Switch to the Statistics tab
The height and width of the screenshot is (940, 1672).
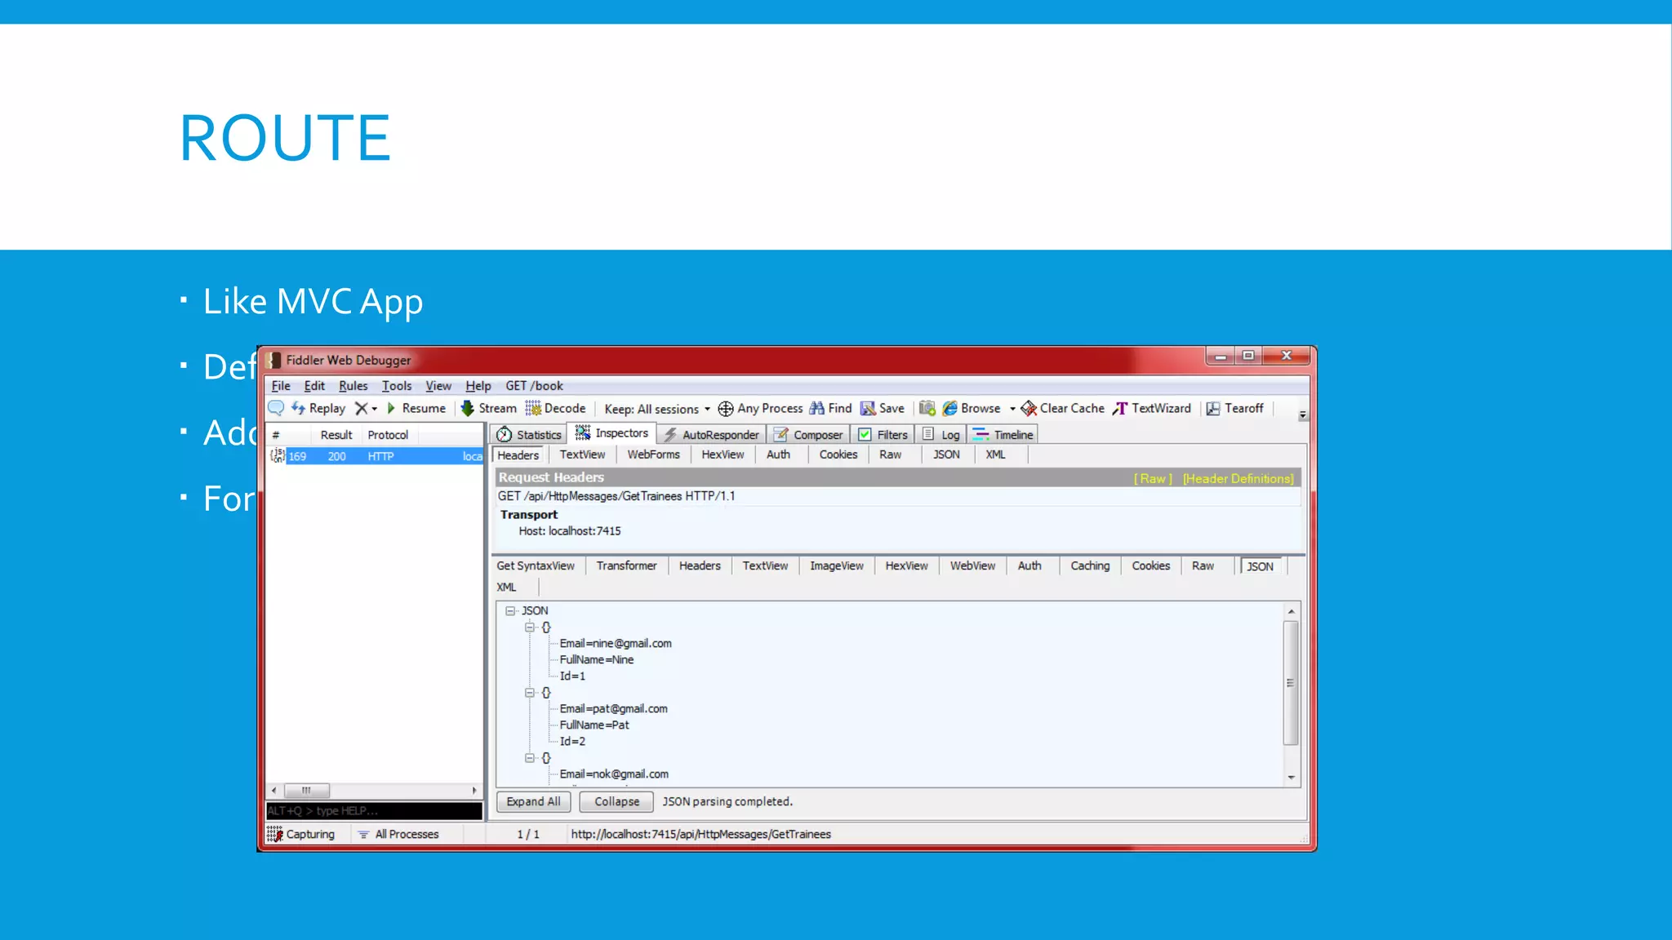click(529, 435)
